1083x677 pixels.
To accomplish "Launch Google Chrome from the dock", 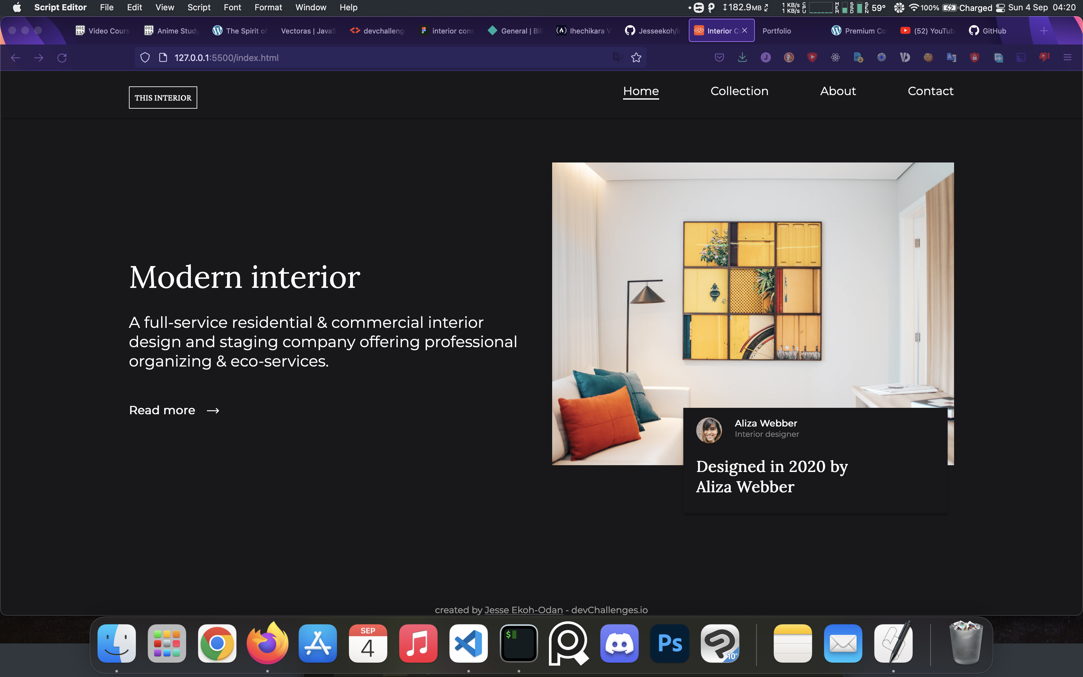I will [x=217, y=643].
